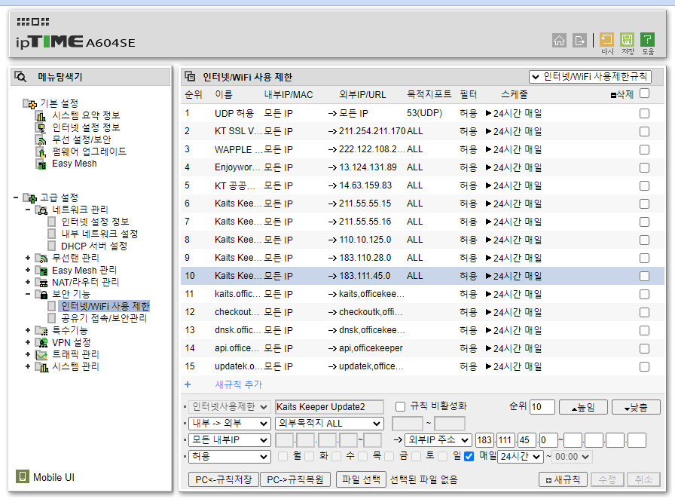The width and height of the screenshot is (675, 502).
Task: Open the 모든 내부IP dropdown
Action: (x=230, y=440)
